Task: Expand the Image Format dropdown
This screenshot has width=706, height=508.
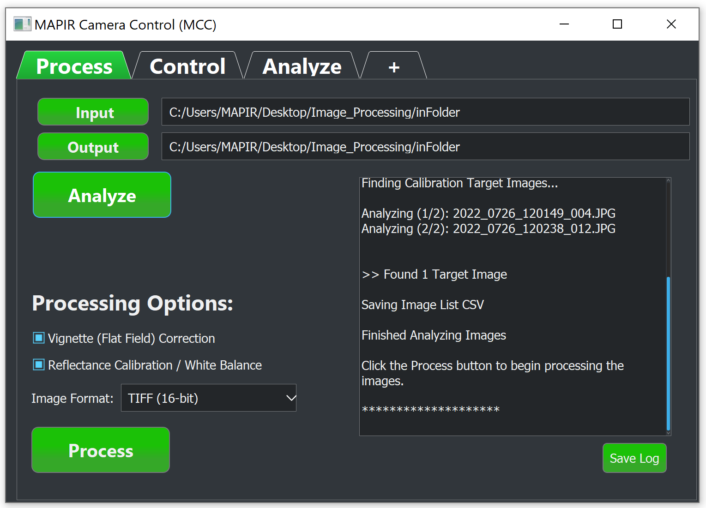Action: pos(209,398)
